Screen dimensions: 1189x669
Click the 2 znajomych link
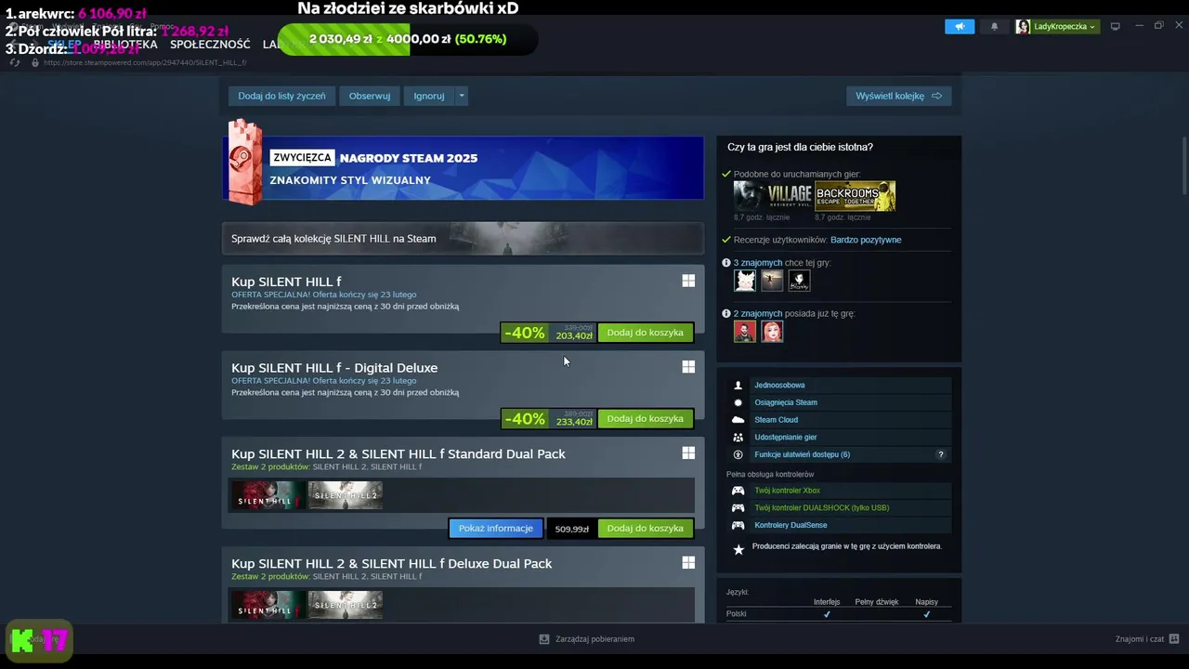click(758, 314)
